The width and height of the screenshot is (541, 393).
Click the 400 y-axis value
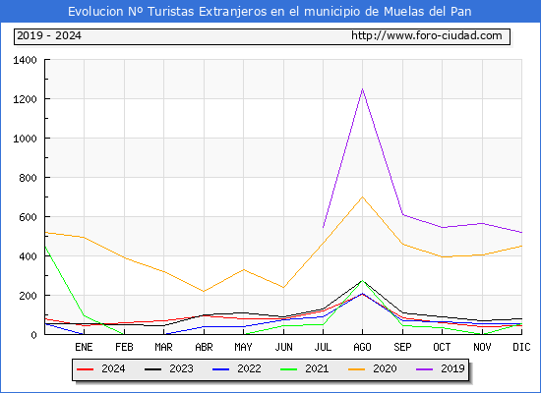[x=28, y=256]
